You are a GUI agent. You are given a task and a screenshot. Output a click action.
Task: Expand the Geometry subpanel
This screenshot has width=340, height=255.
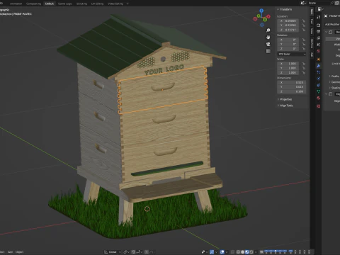click(334, 82)
